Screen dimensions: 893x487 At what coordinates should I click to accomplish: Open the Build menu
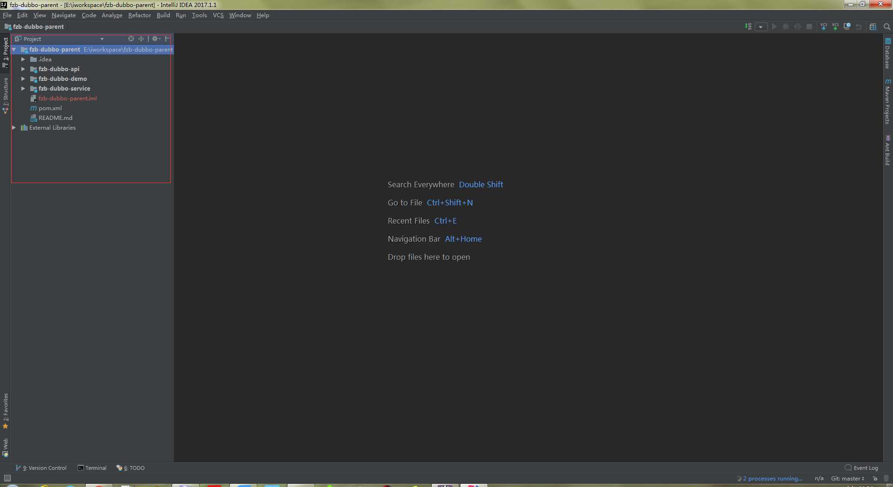[163, 15]
